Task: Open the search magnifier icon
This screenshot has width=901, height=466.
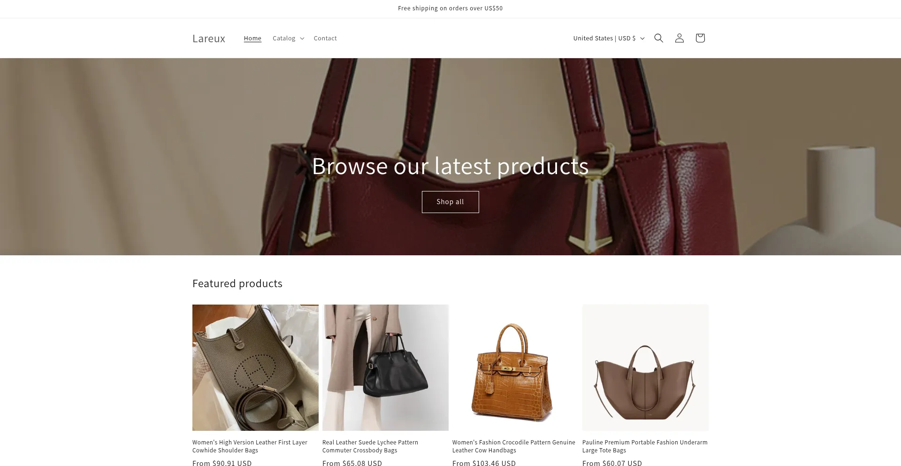Action: click(658, 38)
